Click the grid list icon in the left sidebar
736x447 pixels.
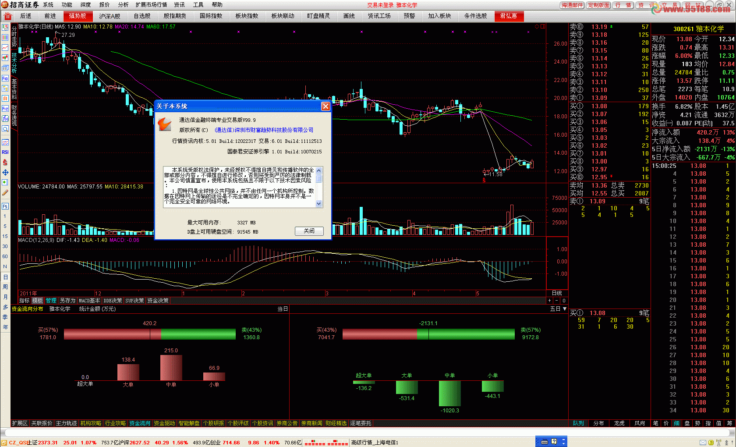(x=5, y=37)
